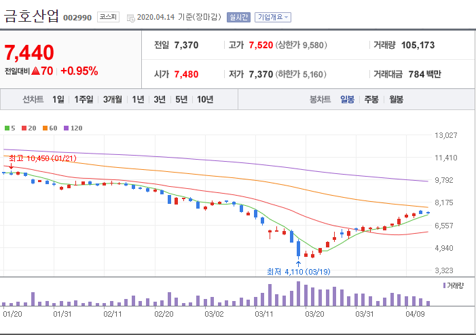Click the purple 120-day moving average swatch
This screenshot has width=476, height=335.
[x=66, y=128]
